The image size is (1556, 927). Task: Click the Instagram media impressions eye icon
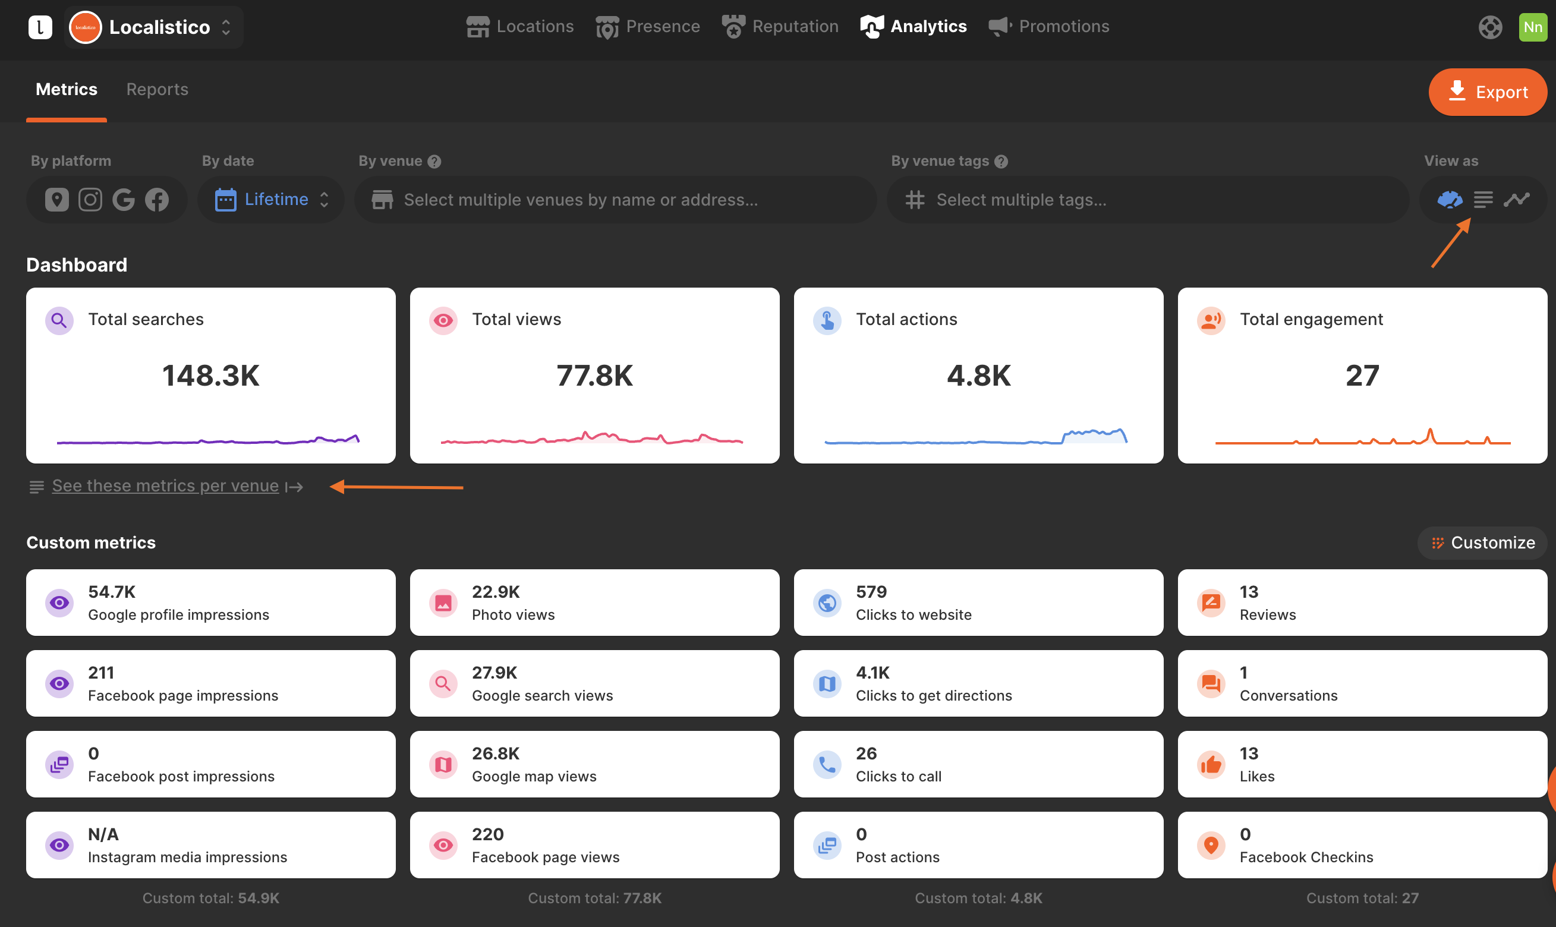click(x=59, y=846)
